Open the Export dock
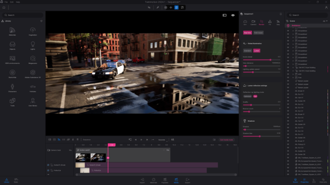The image size is (330, 185). pos(188,180)
